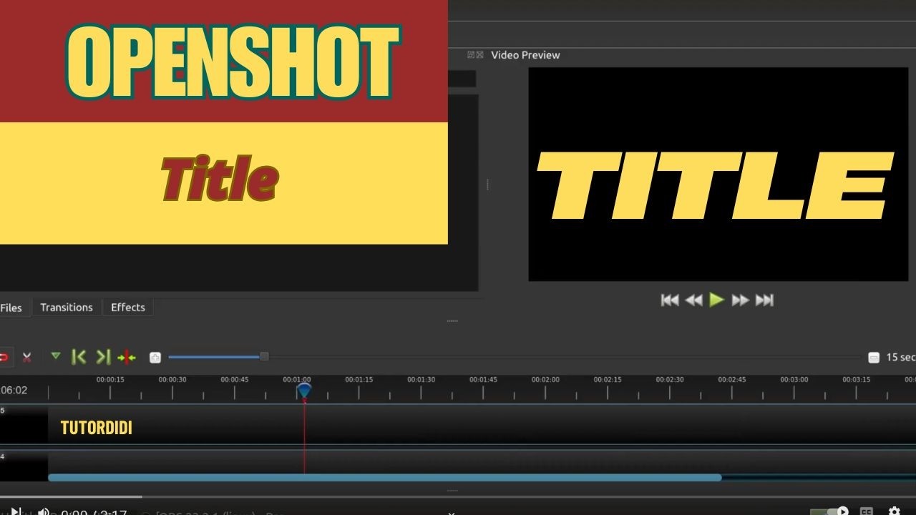Click the blue horizontal timeline scrollbar

(x=385, y=477)
